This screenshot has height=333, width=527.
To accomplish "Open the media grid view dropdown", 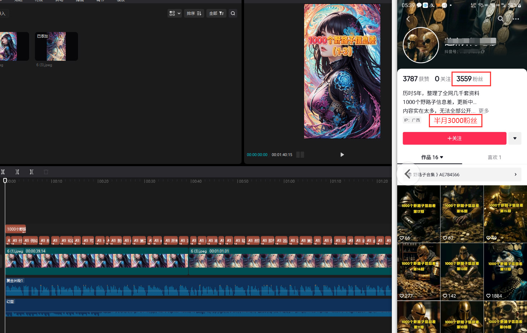I will click(x=175, y=13).
